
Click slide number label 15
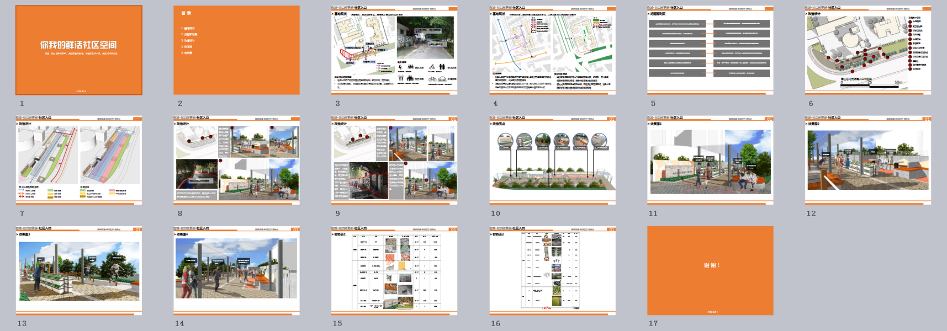pos(337,323)
